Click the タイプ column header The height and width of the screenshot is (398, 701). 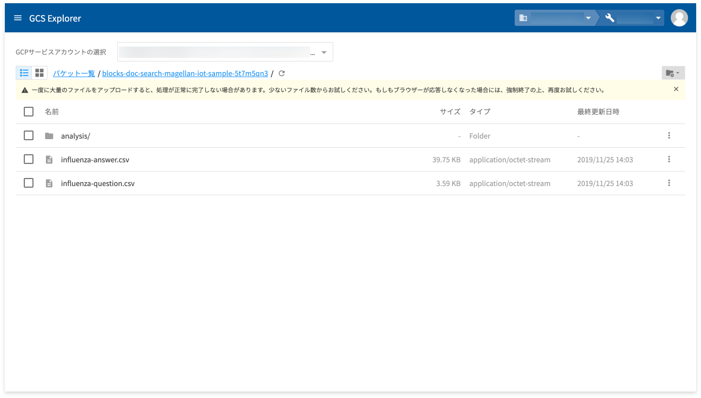480,112
